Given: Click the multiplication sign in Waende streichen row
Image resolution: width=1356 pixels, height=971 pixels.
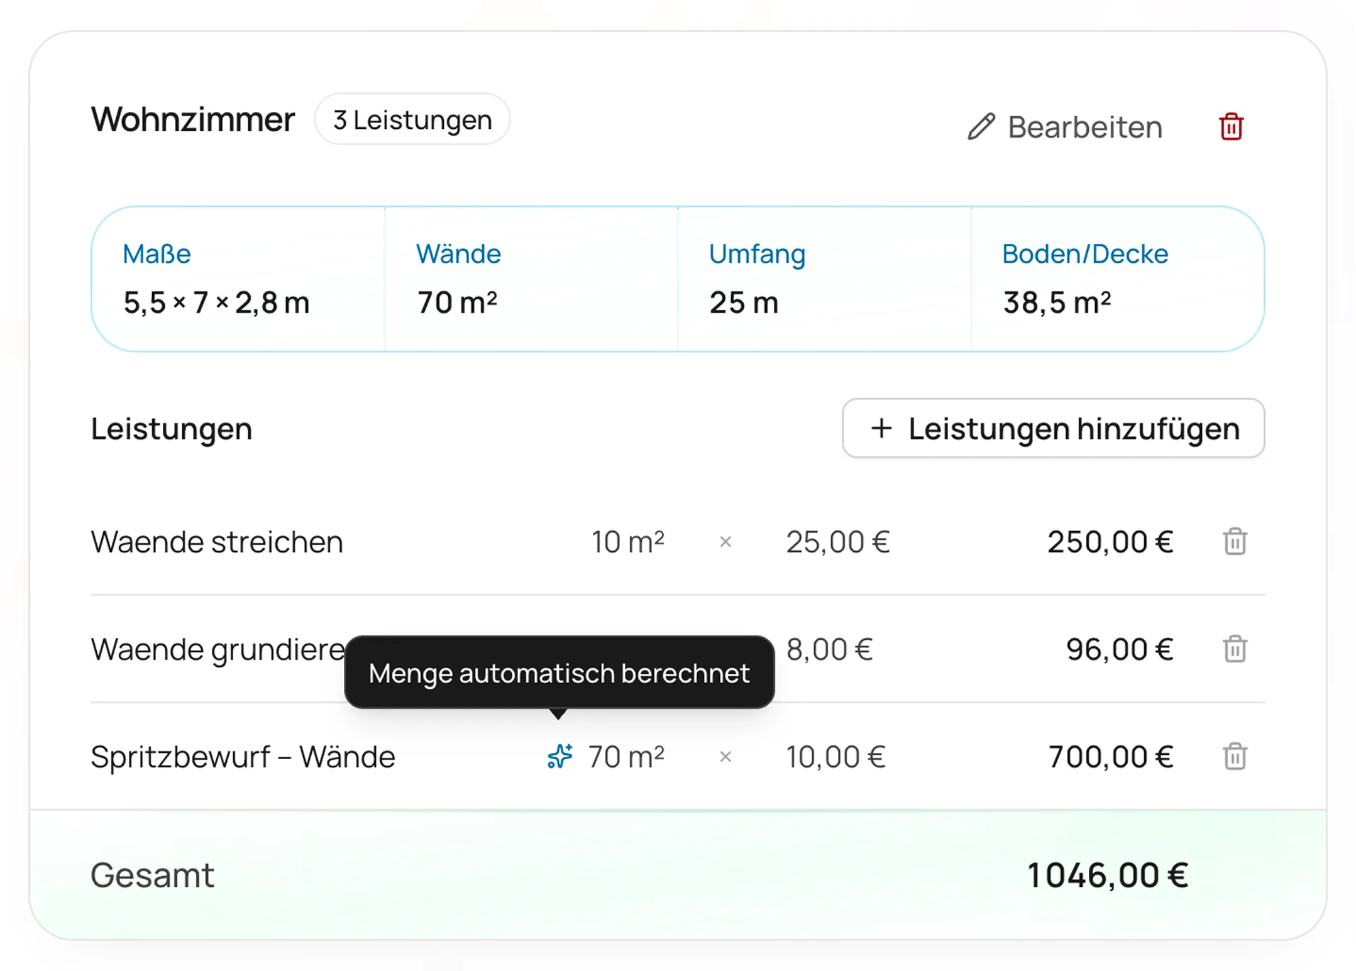Looking at the screenshot, I should point(725,542).
